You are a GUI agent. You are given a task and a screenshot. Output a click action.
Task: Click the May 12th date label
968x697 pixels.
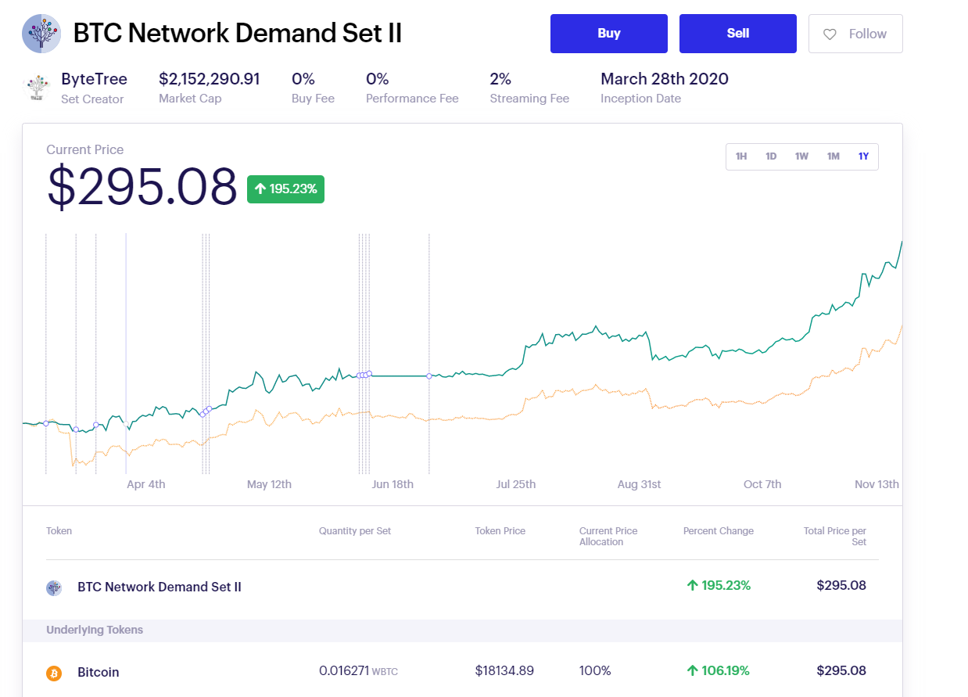pos(269,484)
